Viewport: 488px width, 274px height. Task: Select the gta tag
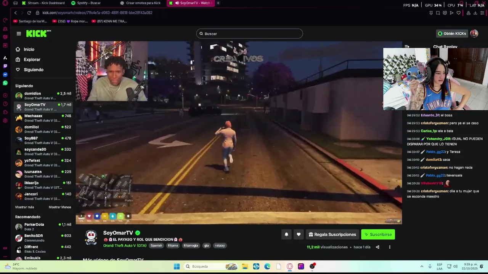coord(207,245)
